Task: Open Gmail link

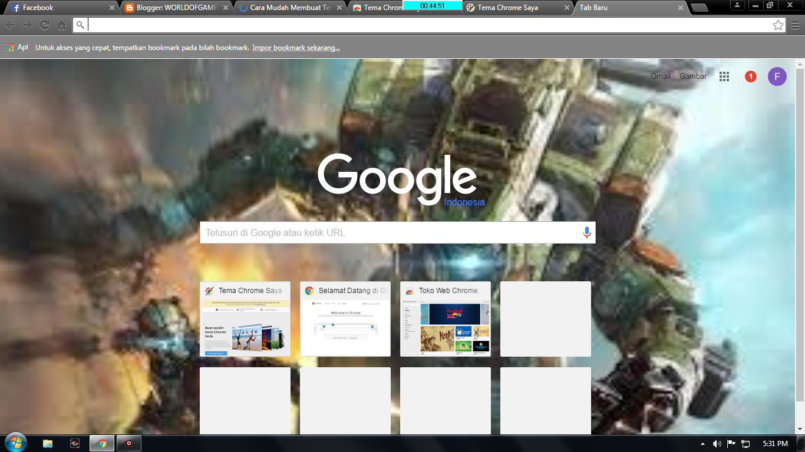Action: pyautogui.click(x=661, y=76)
